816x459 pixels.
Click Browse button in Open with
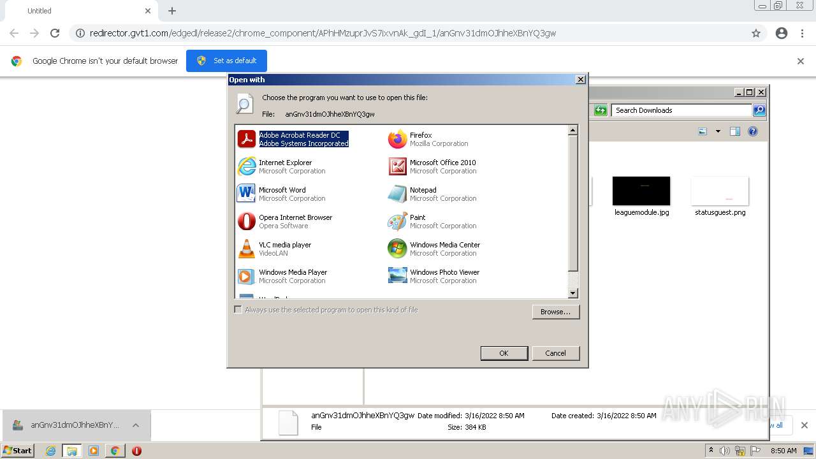pyautogui.click(x=556, y=312)
